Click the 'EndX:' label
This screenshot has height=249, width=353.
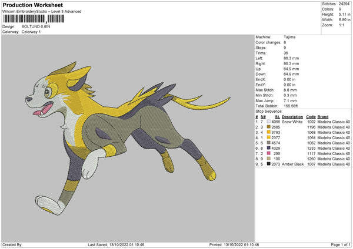pos(261,79)
